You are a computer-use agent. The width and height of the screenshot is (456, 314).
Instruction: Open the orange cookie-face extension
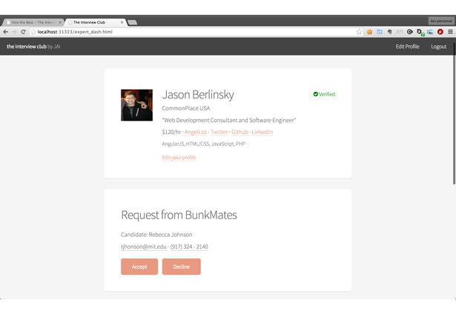369,32
